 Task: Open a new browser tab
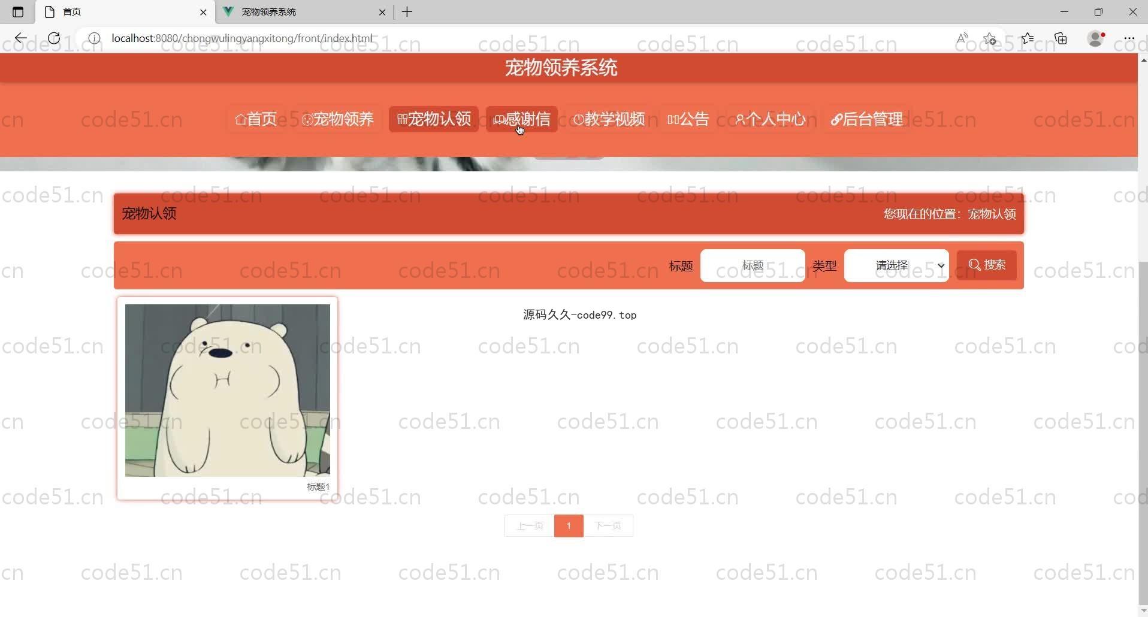click(407, 12)
